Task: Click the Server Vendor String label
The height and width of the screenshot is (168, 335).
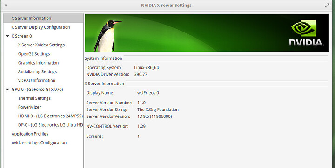Action: (x=107, y=110)
